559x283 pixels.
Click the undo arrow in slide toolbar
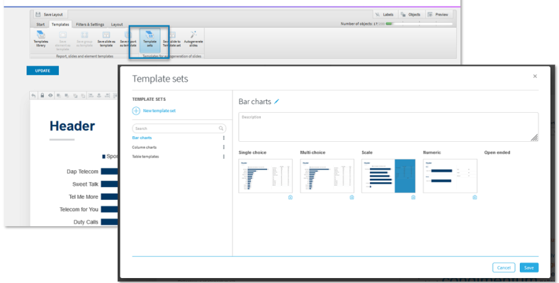pos(33,95)
